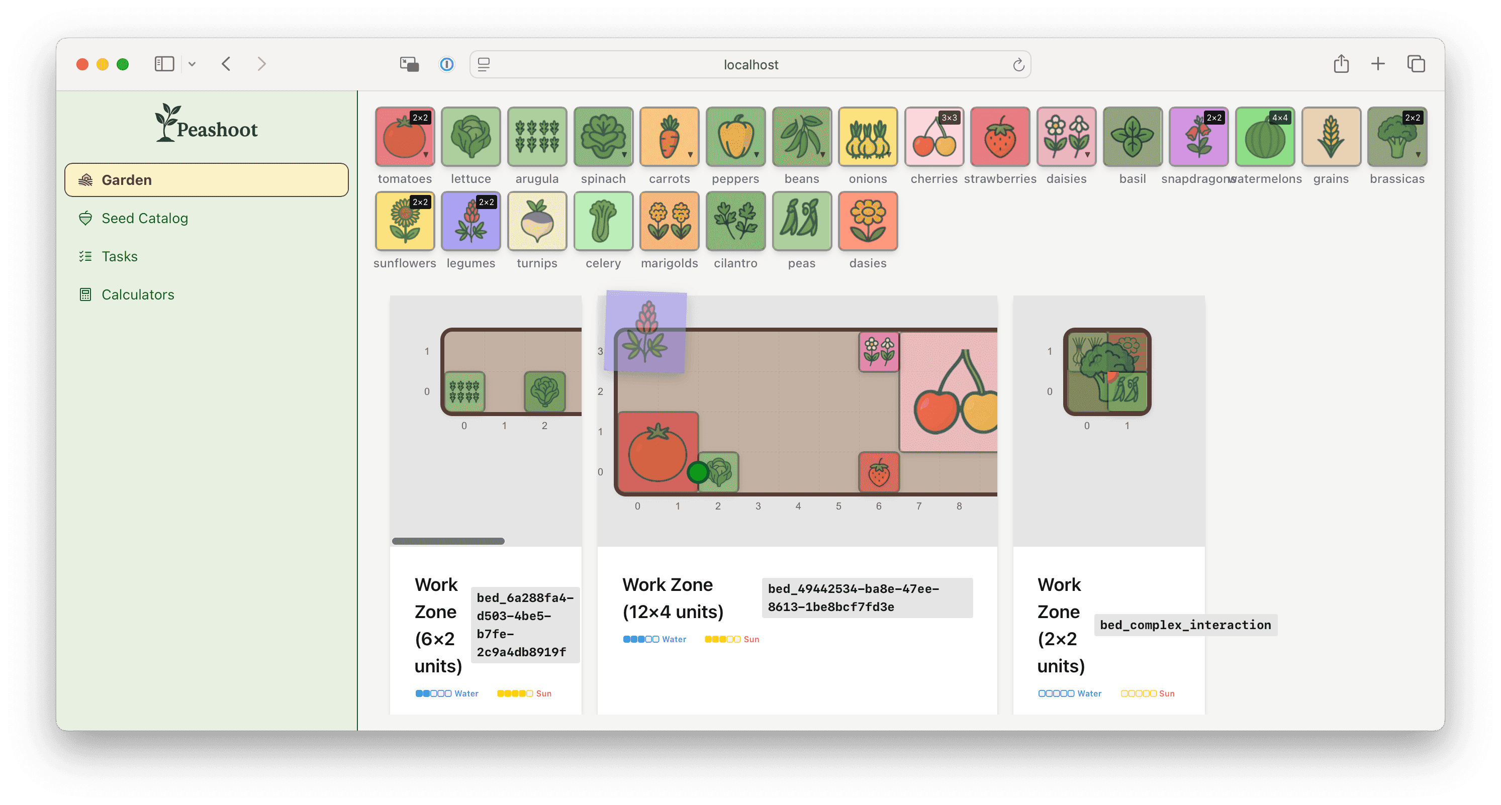Click the screen mirroring toolbar icon
The image size is (1501, 805).
pos(409,64)
